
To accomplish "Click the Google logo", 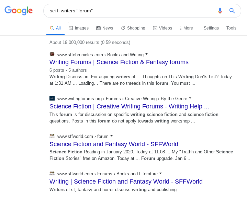I will [x=19, y=11].
